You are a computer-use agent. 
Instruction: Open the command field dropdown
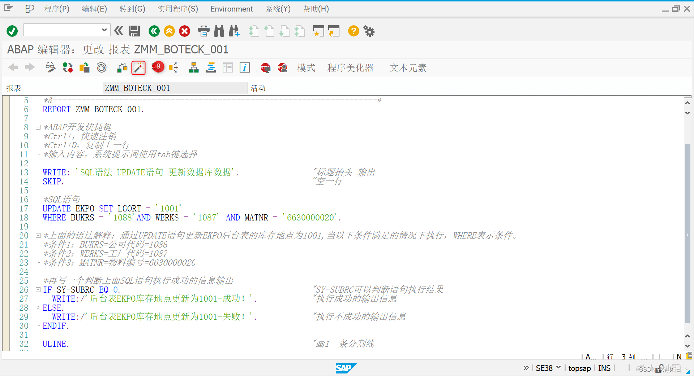pyautogui.click(x=104, y=30)
